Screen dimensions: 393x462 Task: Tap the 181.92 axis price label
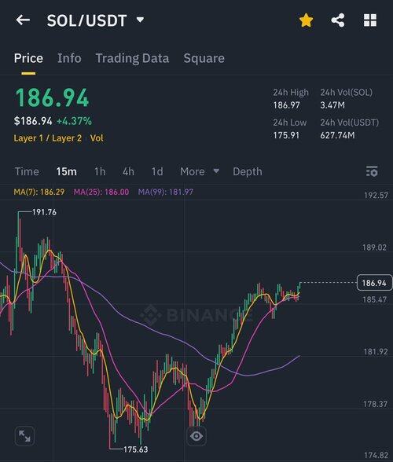pyautogui.click(x=376, y=351)
